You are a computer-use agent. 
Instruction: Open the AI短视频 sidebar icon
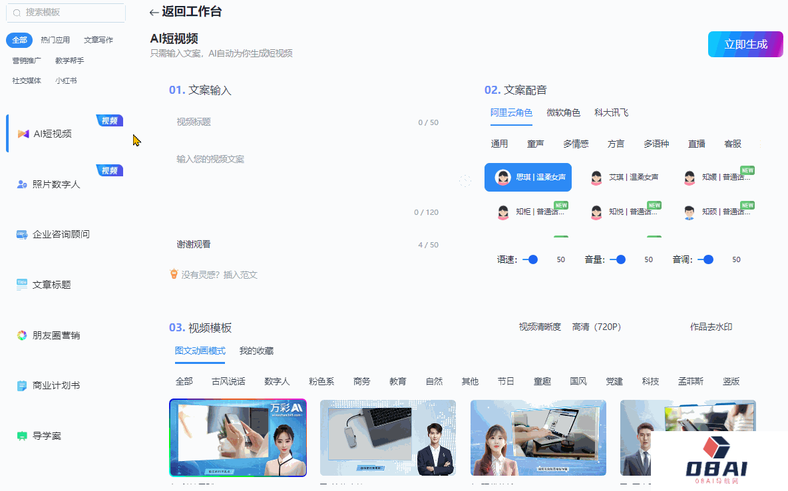(23, 134)
